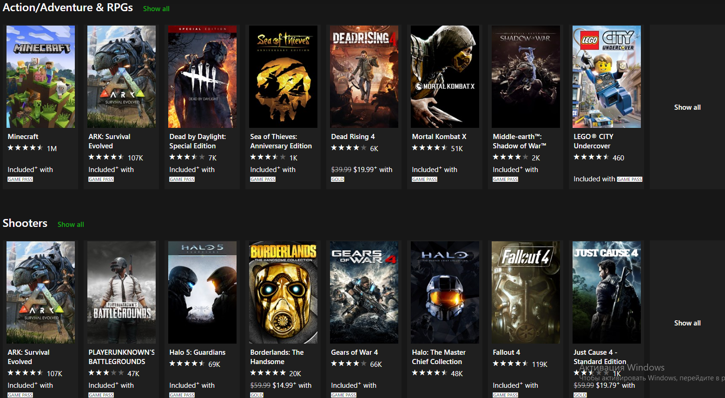725x398 pixels.
Task: Open the Mortal Kombat X cover art
Action: pyautogui.click(x=445, y=77)
